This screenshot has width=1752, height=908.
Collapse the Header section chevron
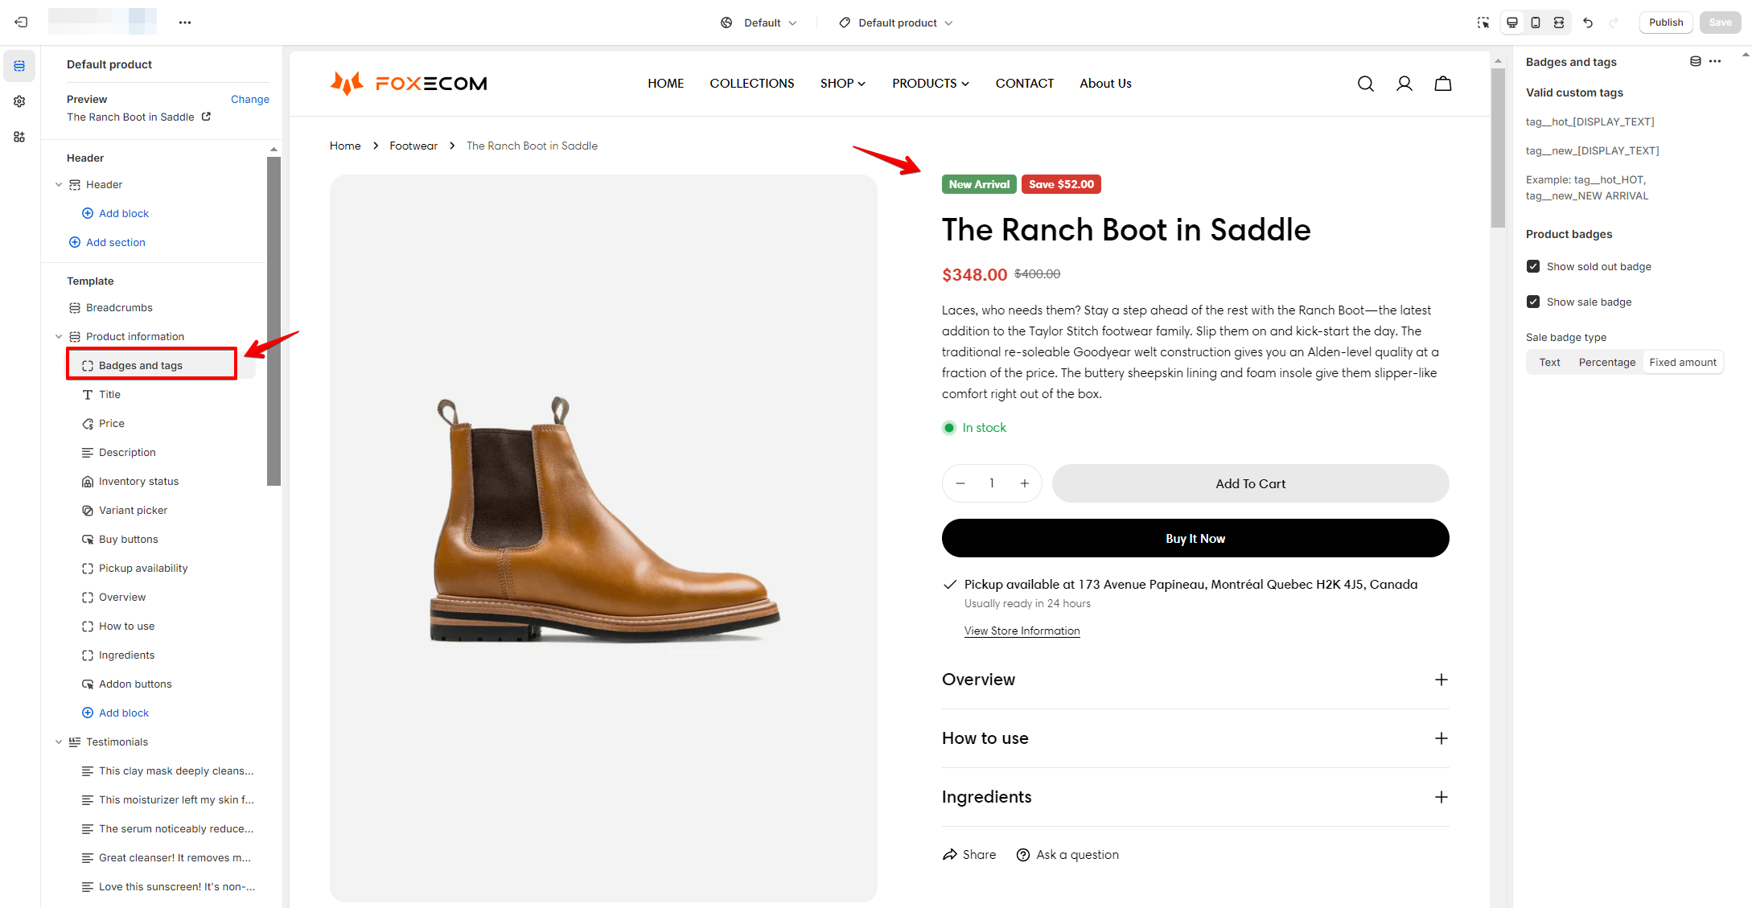point(59,184)
